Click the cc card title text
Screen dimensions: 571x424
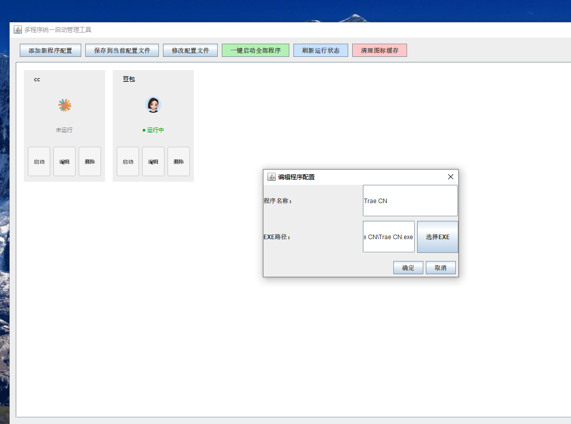(37, 79)
